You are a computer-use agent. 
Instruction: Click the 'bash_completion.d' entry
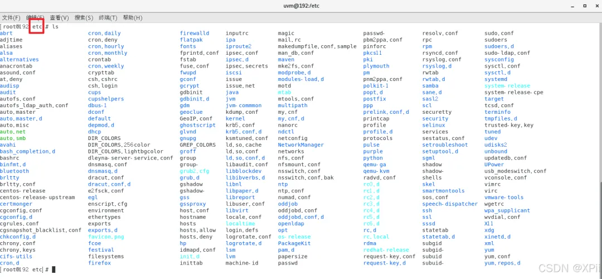(x=28, y=151)
